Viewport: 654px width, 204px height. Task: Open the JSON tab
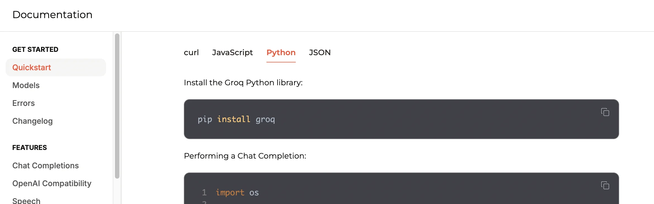pyautogui.click(x=319, y=52)
